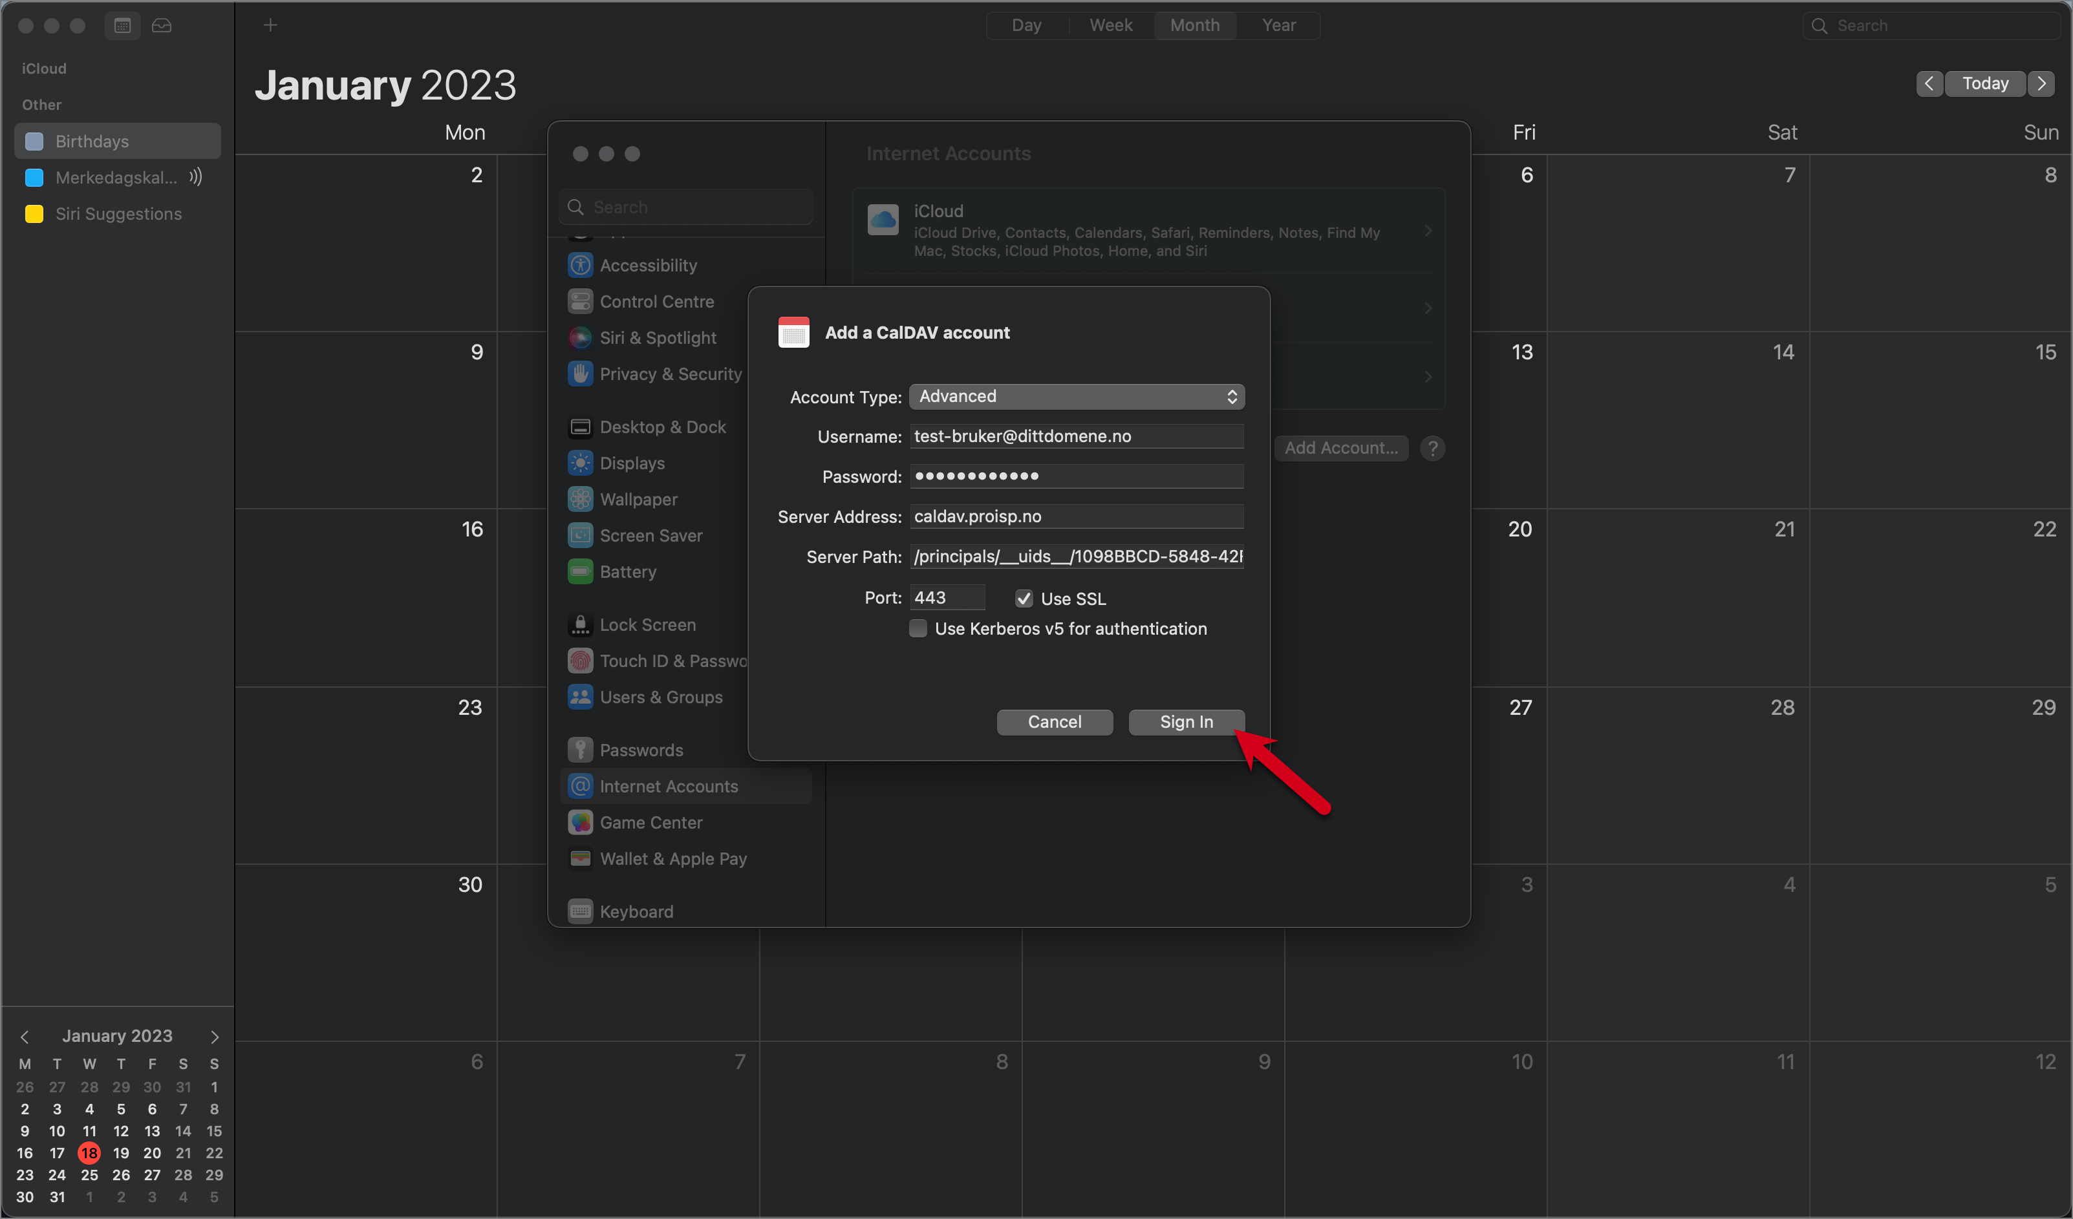
Task: Switch to Day view
Action: [x=1027, y=25]
